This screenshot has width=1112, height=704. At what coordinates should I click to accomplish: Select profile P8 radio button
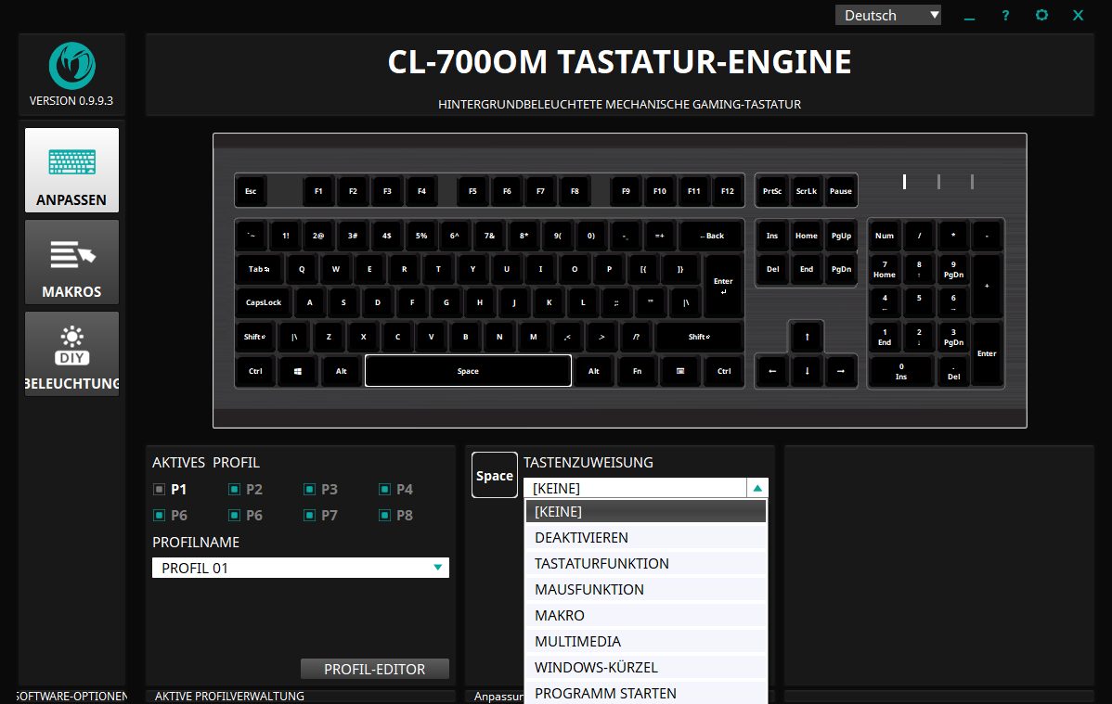click(x=384, y=516)
